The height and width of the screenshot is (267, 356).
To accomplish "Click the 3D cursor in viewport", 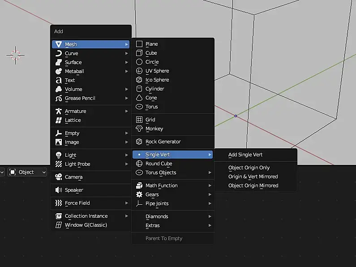I will click(x=15, y=55).
